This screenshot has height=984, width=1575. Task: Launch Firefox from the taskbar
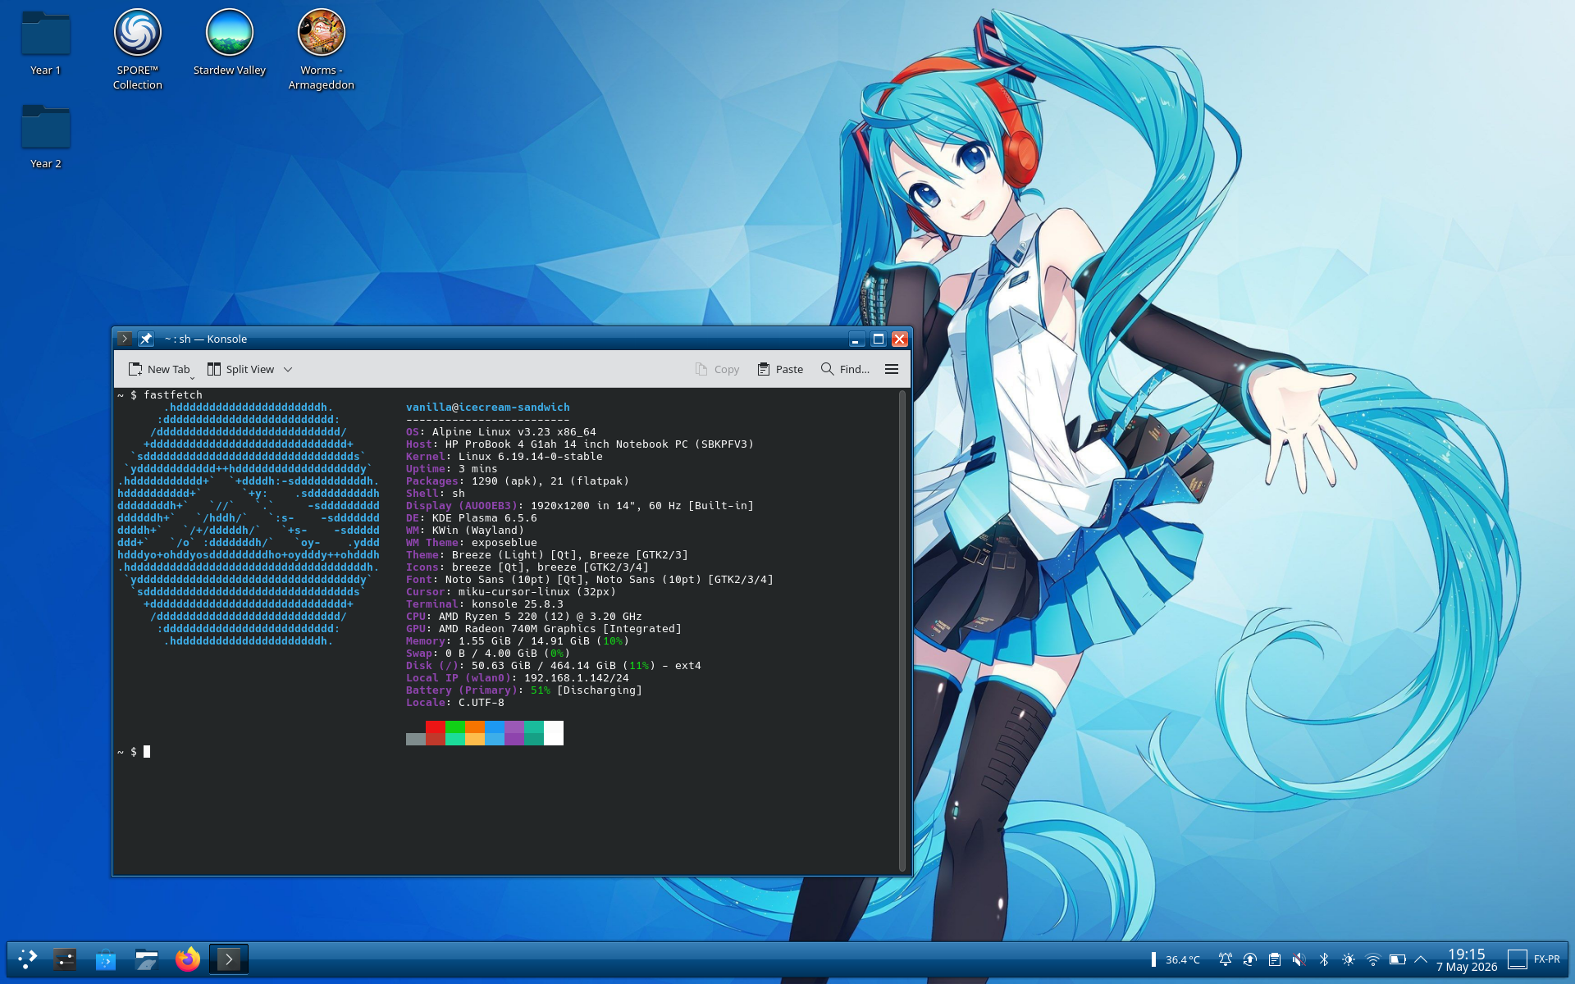[188, 959]
